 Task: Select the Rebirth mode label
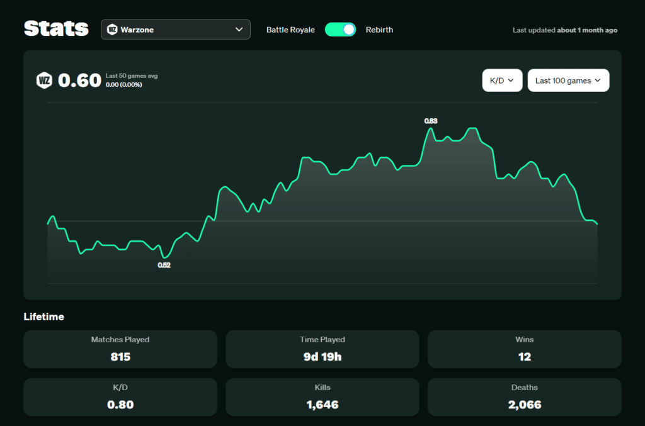(379, 29)
